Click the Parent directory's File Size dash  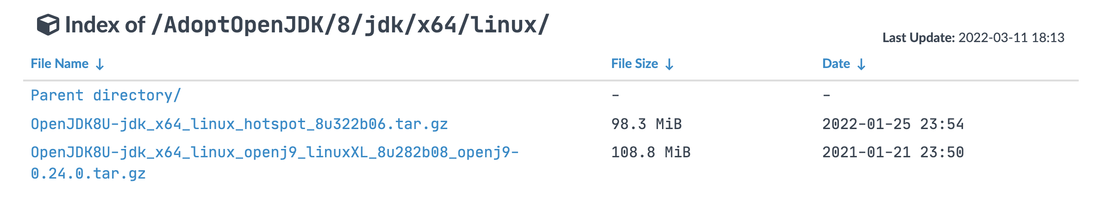click(615, 96)
